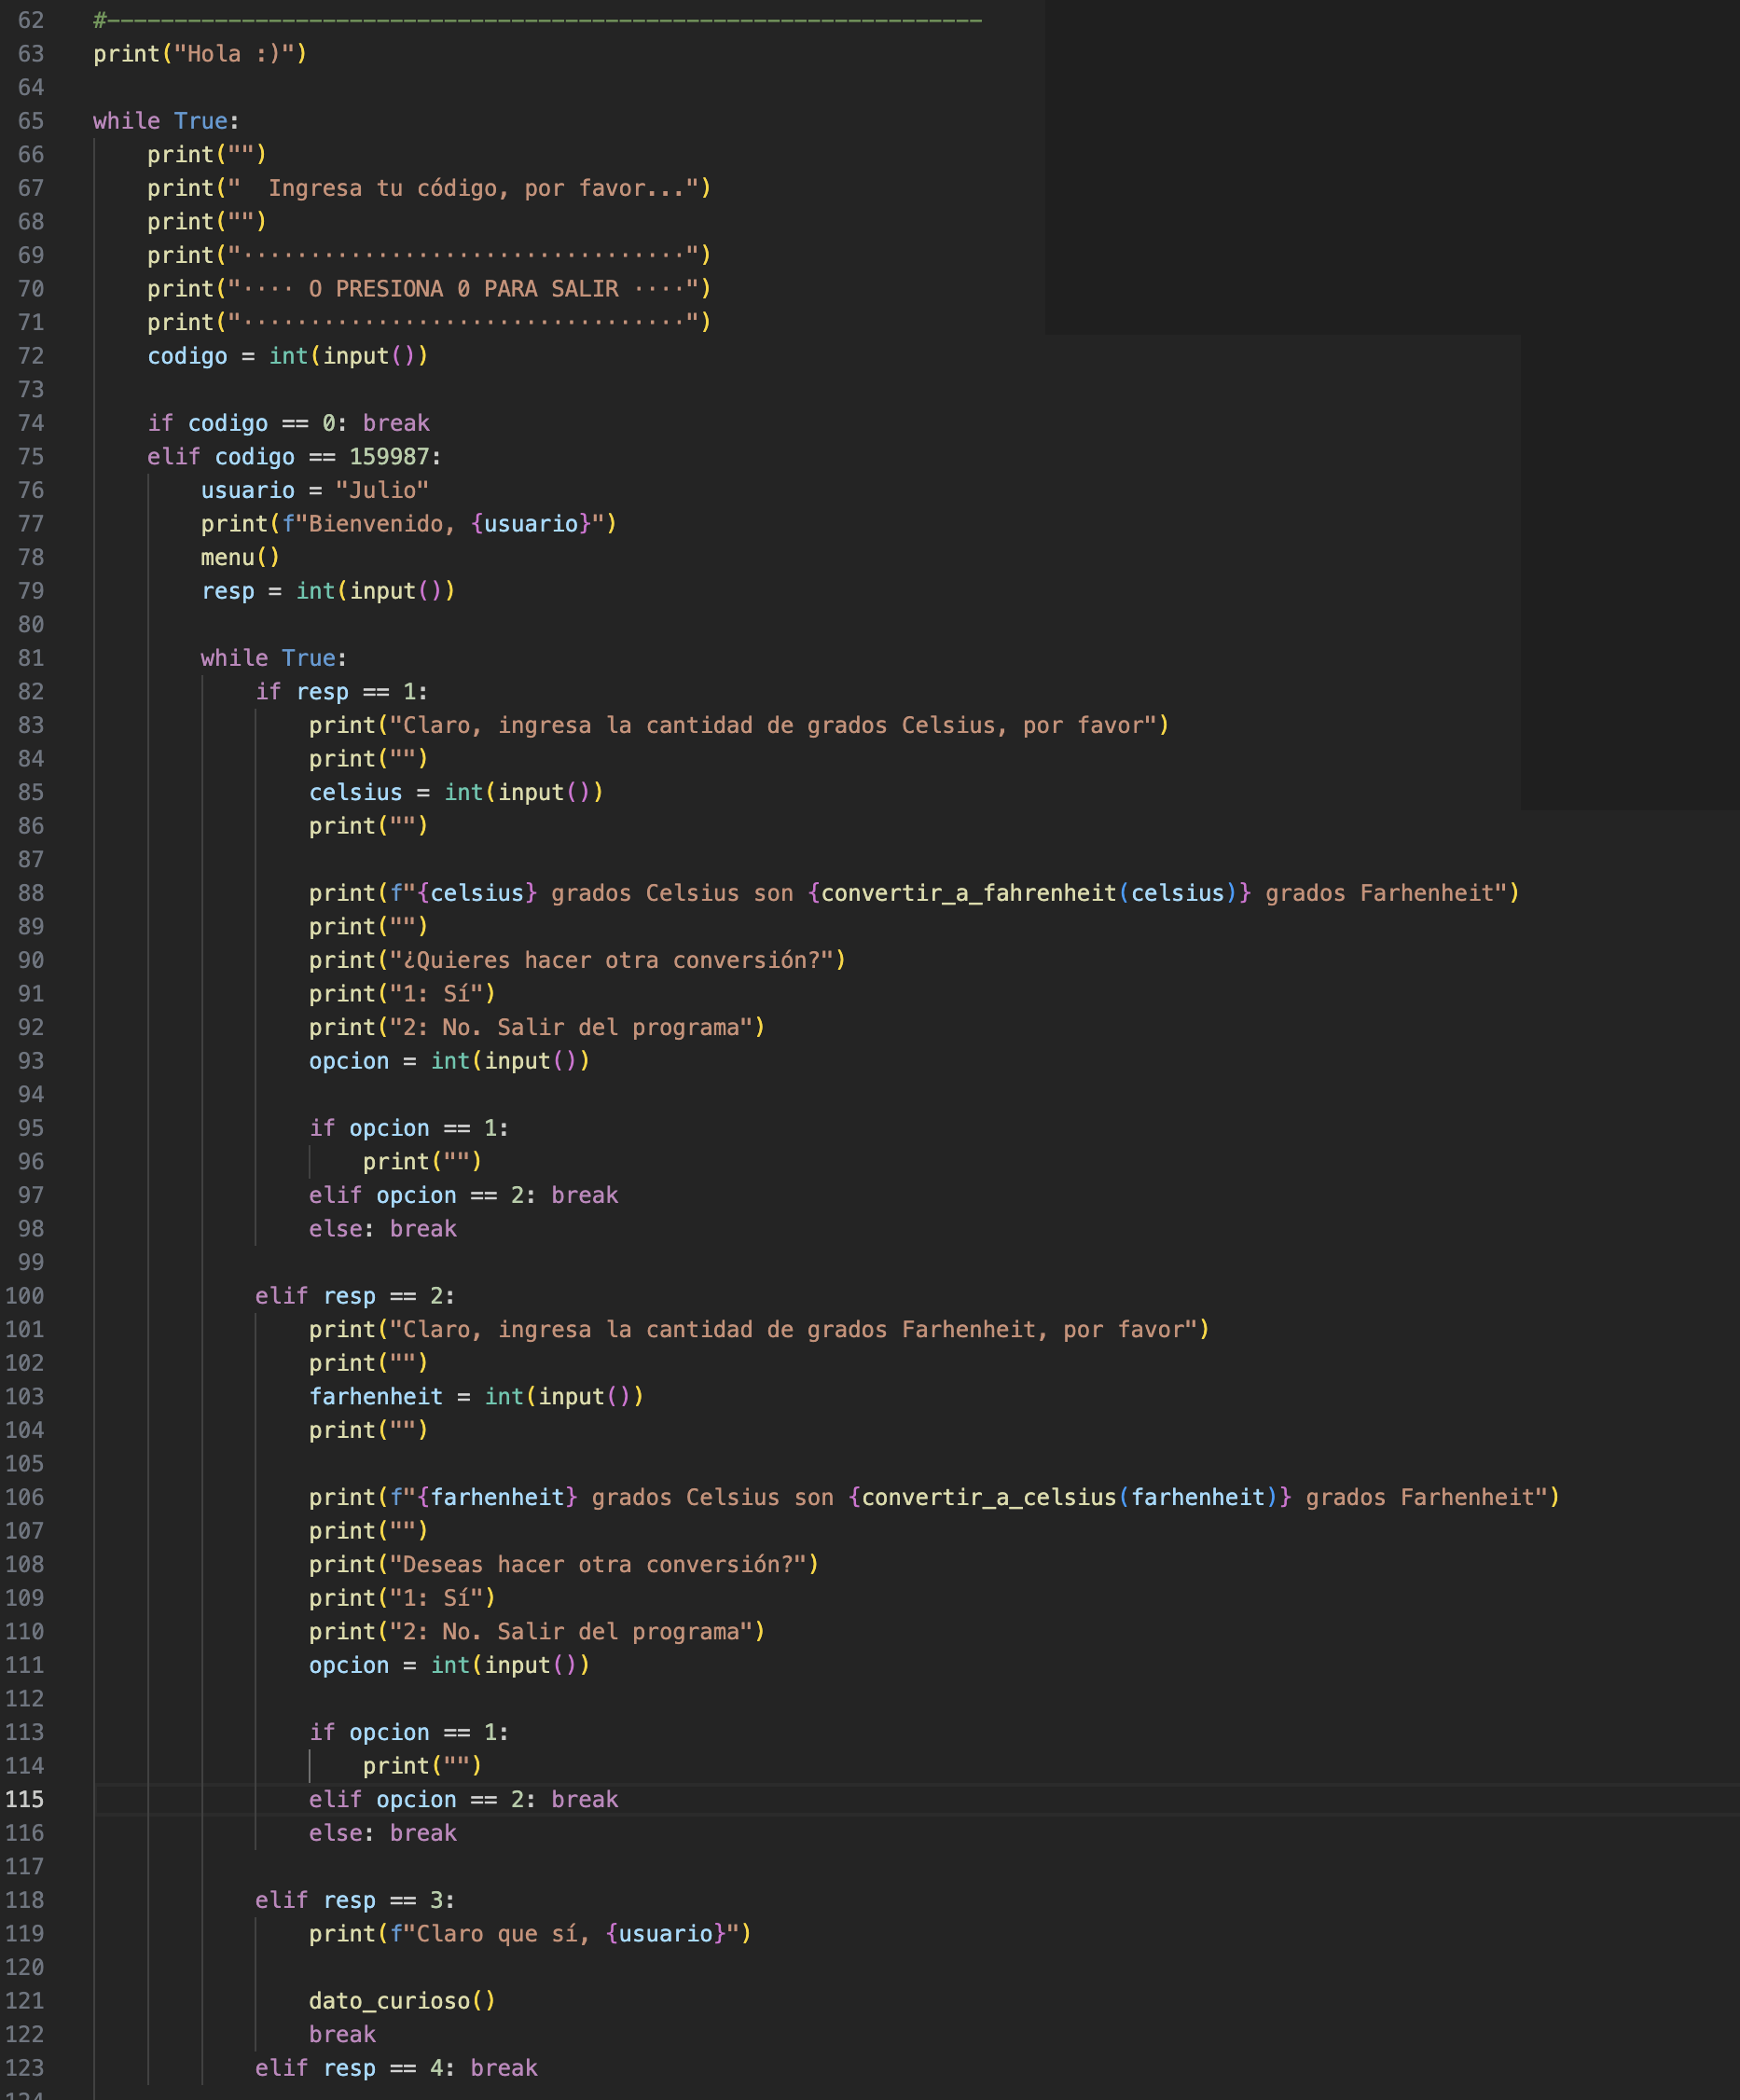Click line number 115 in the gutter
This screenshot has width=1740, height=2100.
pos(24,1799)
